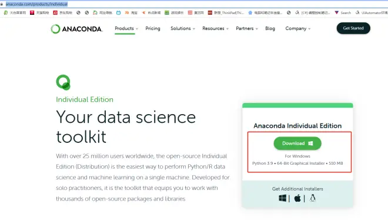
Task: Open the UIAutomator bookmark
Action: click(x=372, y=12)
